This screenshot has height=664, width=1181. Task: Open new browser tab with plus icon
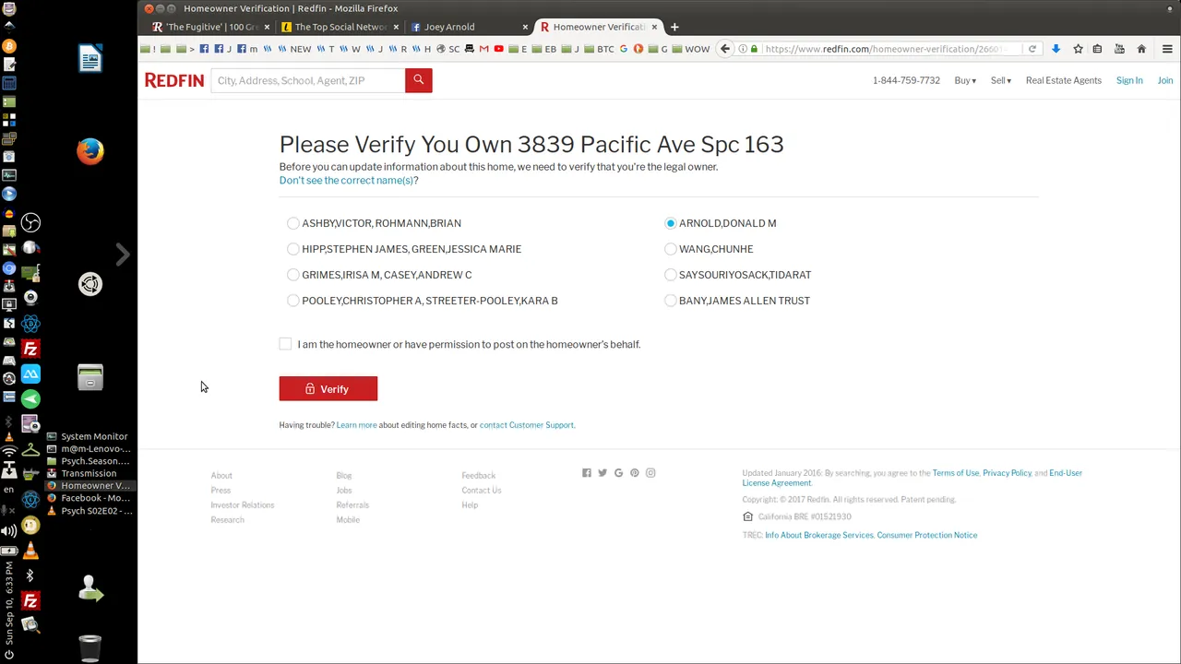[x=674, y=27]
